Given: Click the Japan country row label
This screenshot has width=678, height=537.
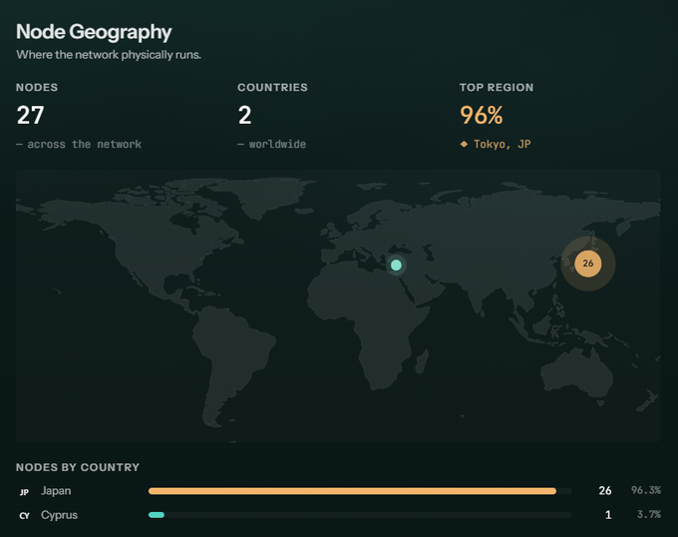Looking at the screenshot, I should tap(56, 491).
